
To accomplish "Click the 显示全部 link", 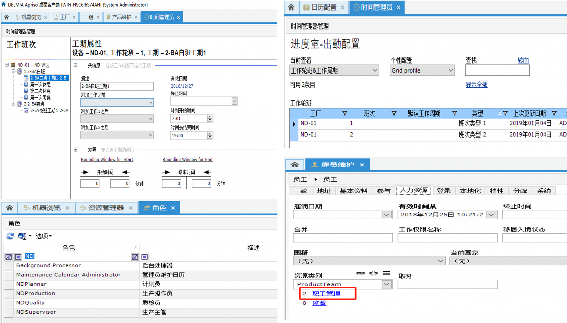I will pos(476,85).
